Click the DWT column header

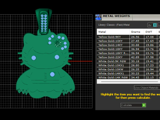(x=150, y=32)
